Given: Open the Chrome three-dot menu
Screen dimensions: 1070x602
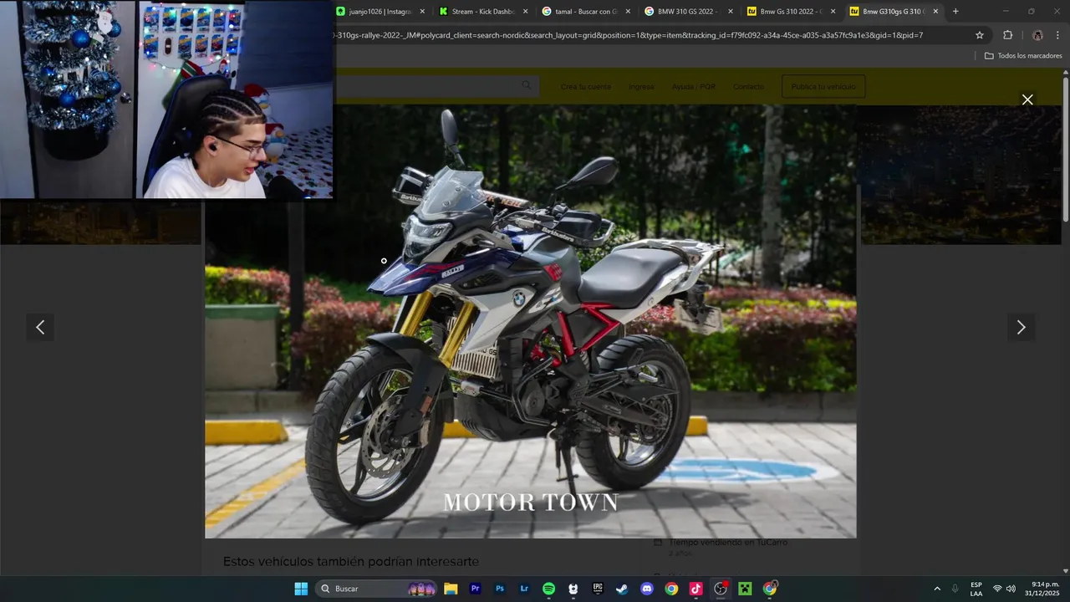Looking at the screenshot, I should [x=1057, y=35].
